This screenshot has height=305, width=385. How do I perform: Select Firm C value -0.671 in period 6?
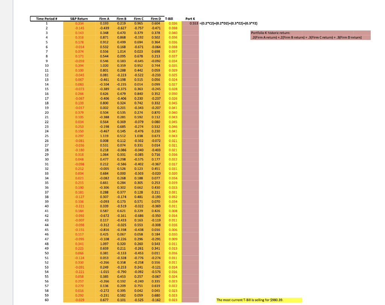click(138, 47)
